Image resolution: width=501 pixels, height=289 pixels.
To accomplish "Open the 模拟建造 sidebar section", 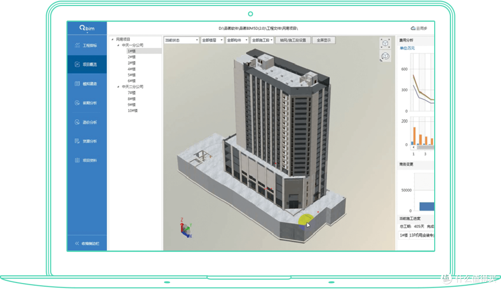I will (x=87, y=83).
